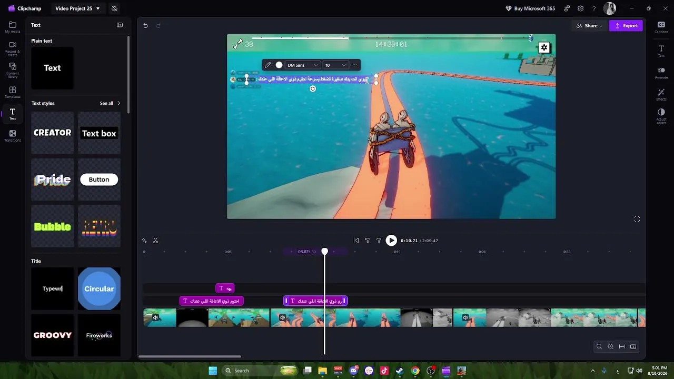The height and width of the screenshot is (379, 674).
Task: Mute audio on first video clip
Action: 155,318
